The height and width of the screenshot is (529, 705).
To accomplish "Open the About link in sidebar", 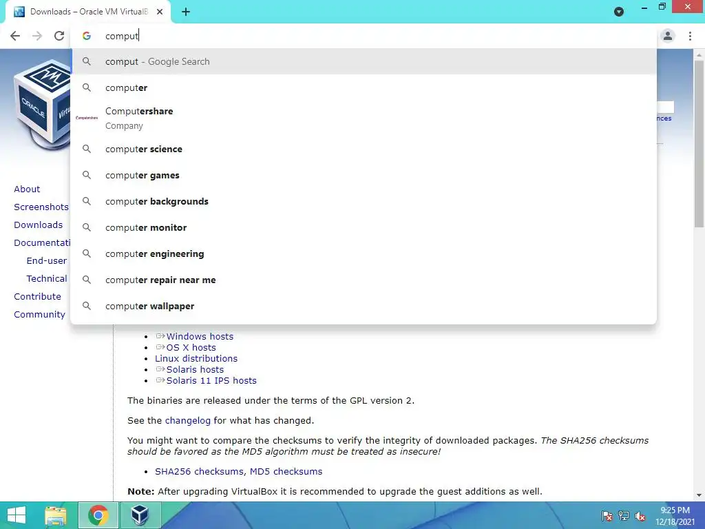I will [x=27, y=189].
